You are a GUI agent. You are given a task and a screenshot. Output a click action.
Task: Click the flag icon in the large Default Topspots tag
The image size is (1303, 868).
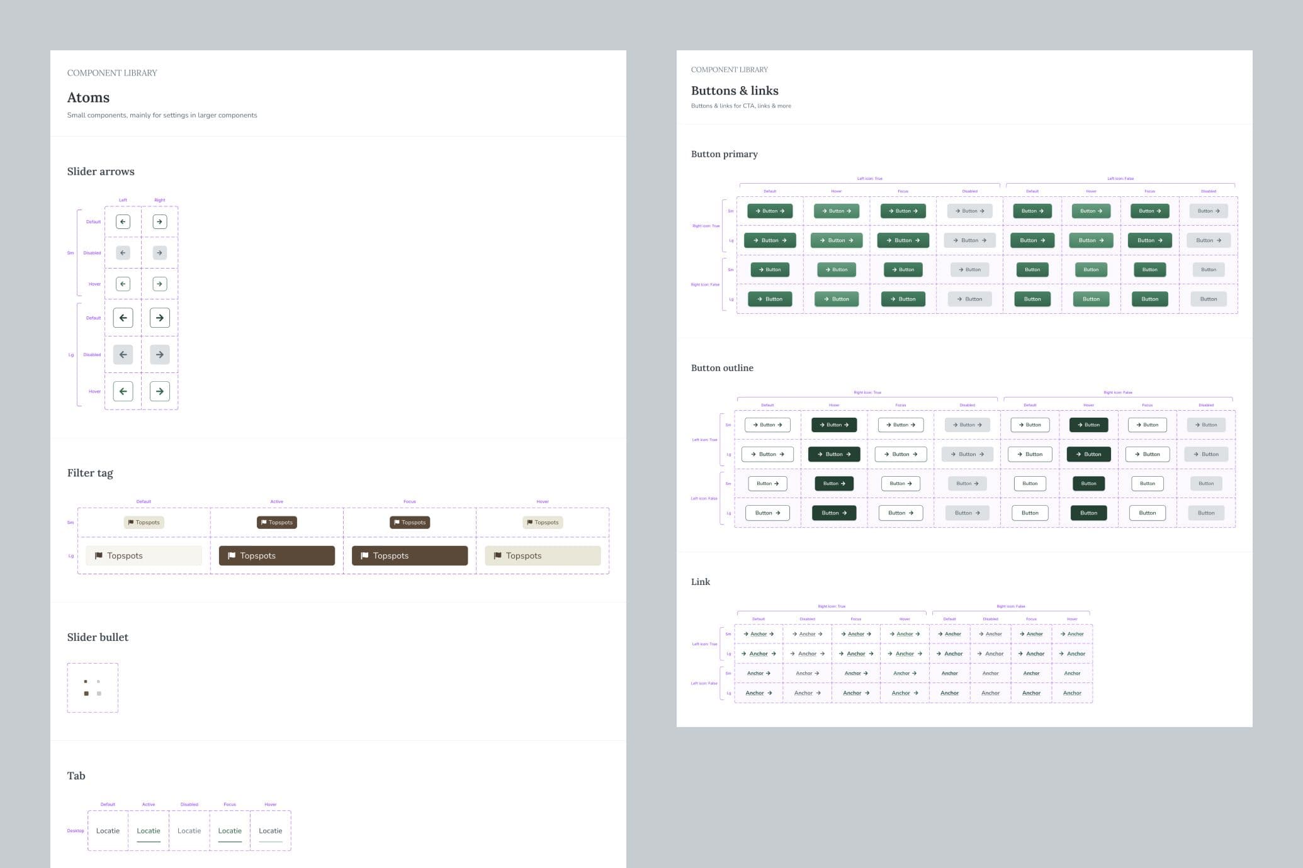pyautogui.click(x=99, y=555)
